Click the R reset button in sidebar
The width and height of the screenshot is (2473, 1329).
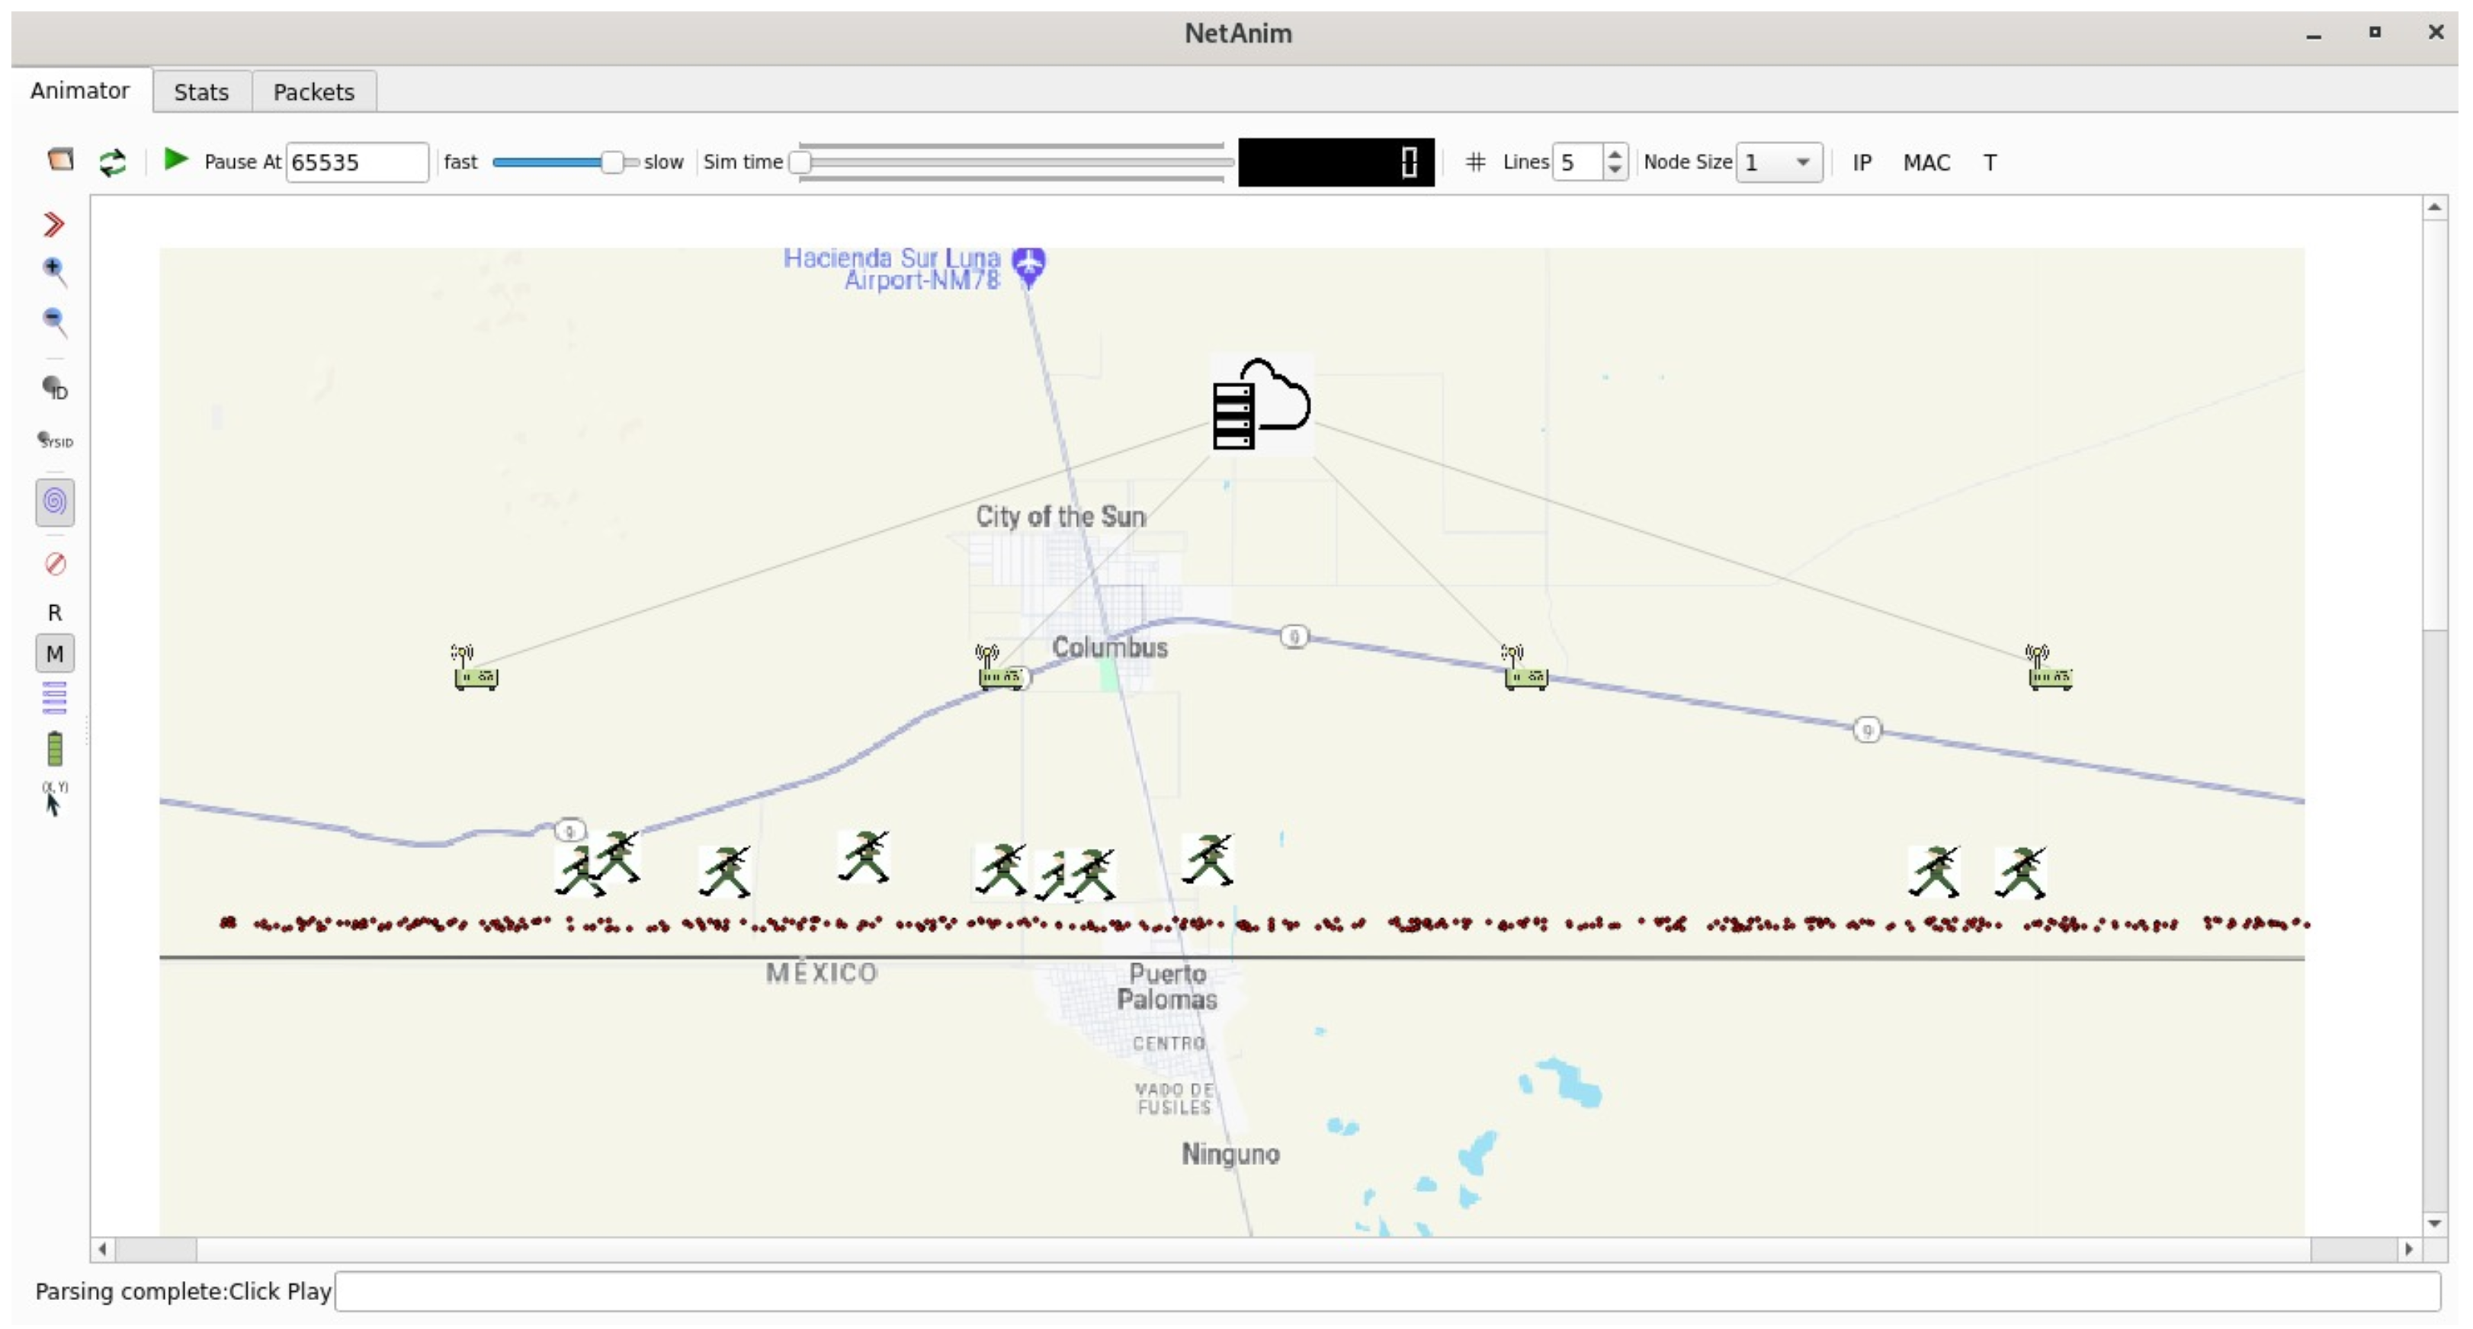[x=55, y=612]
